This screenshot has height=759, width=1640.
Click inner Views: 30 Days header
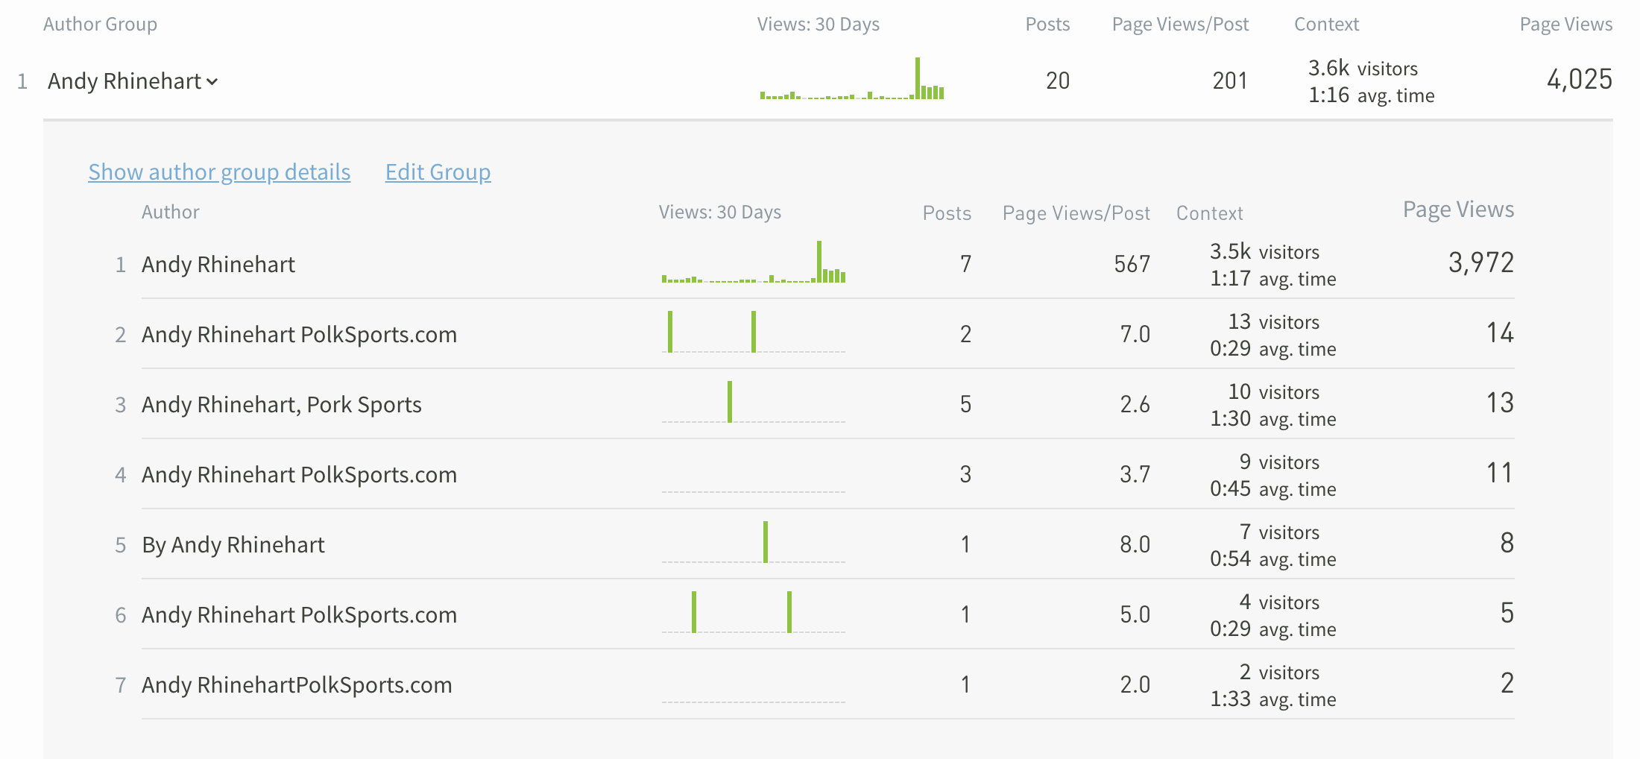pos(719,212)
